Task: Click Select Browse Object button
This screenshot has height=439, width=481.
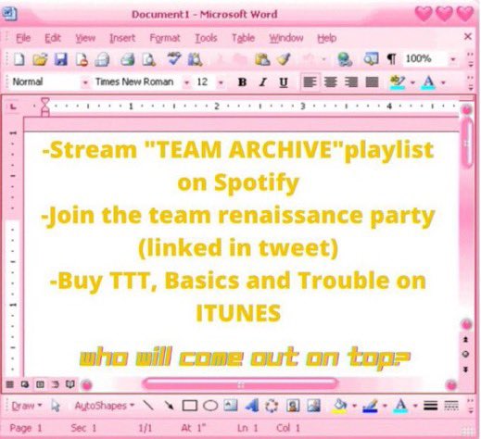Action: (465, 354)
